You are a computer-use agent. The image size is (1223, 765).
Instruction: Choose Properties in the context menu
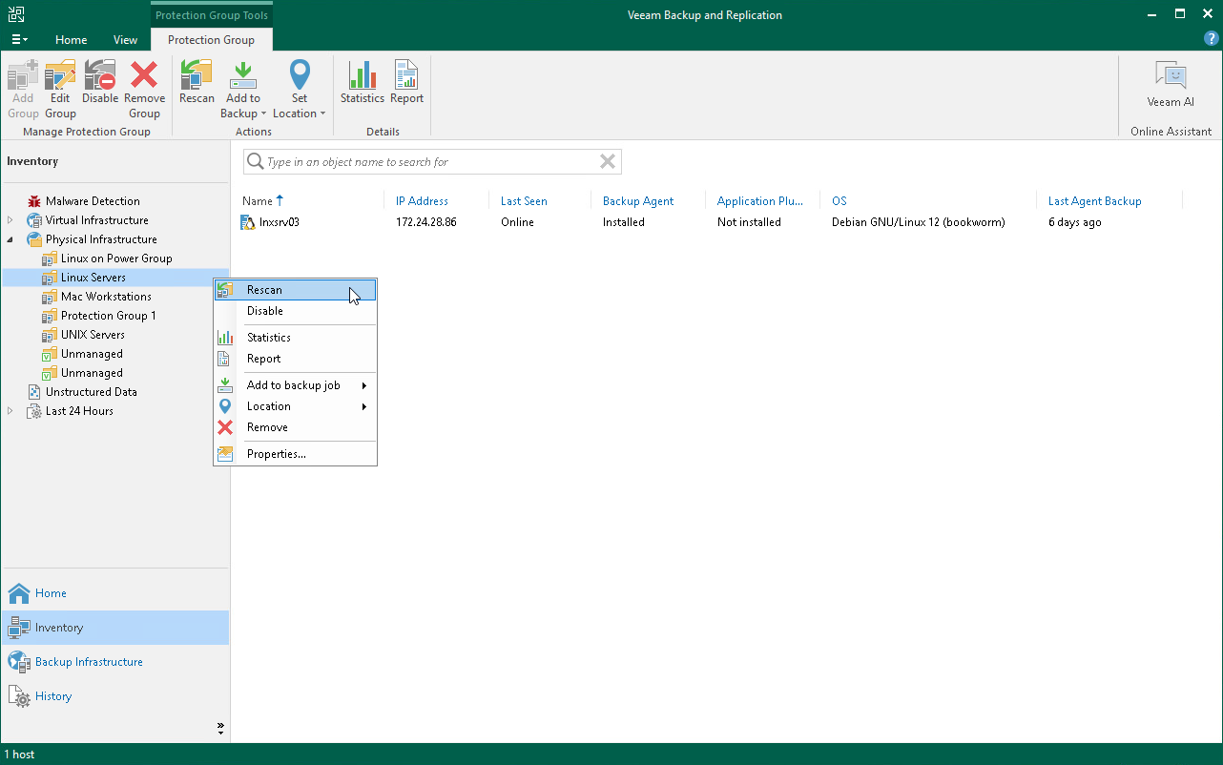277,454
